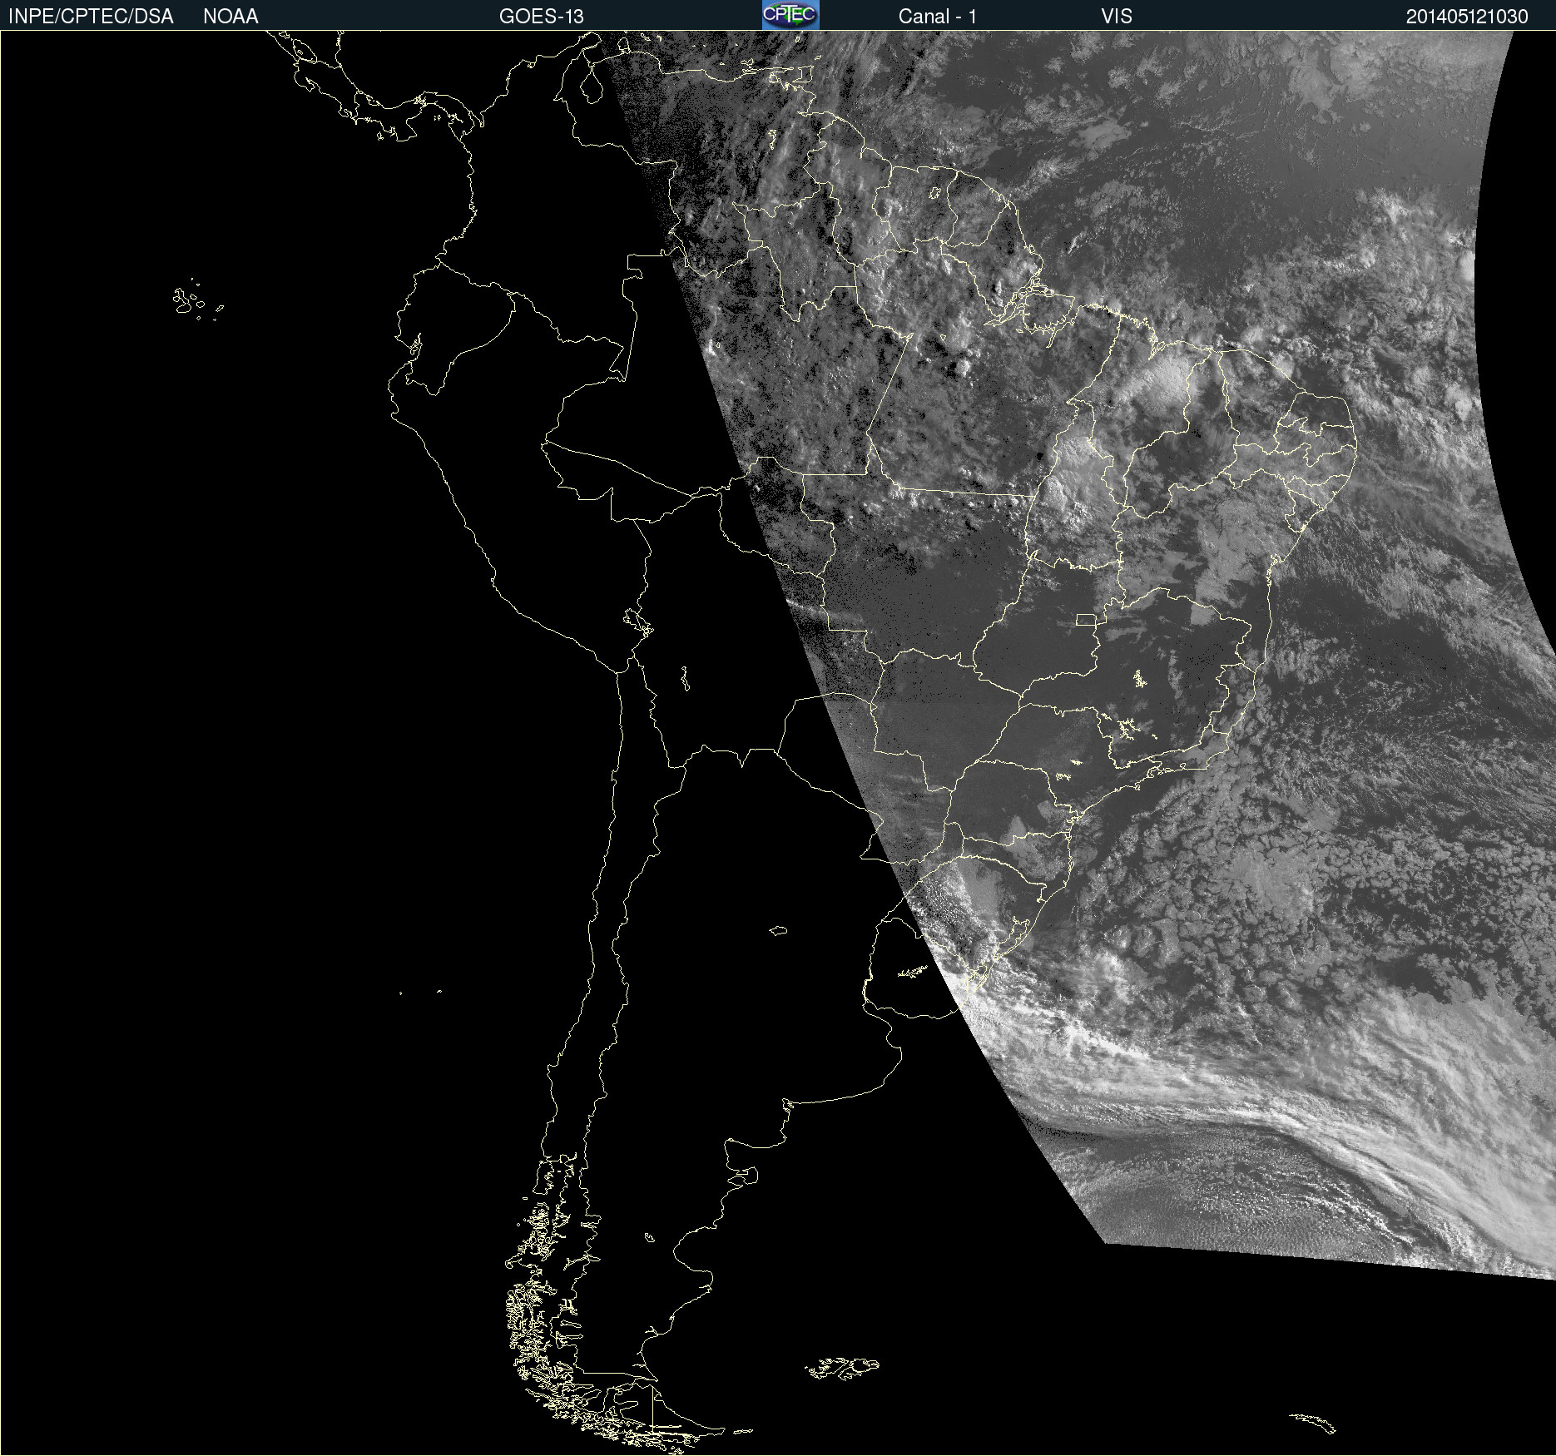This screenshot has width=1556, height=1456.
Task: Click the VIS band label
Action: (1117, 17)
